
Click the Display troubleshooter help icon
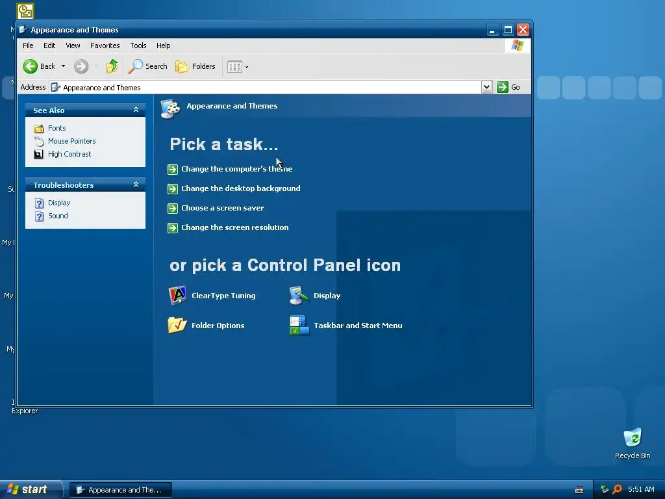[x=39, y=203]
